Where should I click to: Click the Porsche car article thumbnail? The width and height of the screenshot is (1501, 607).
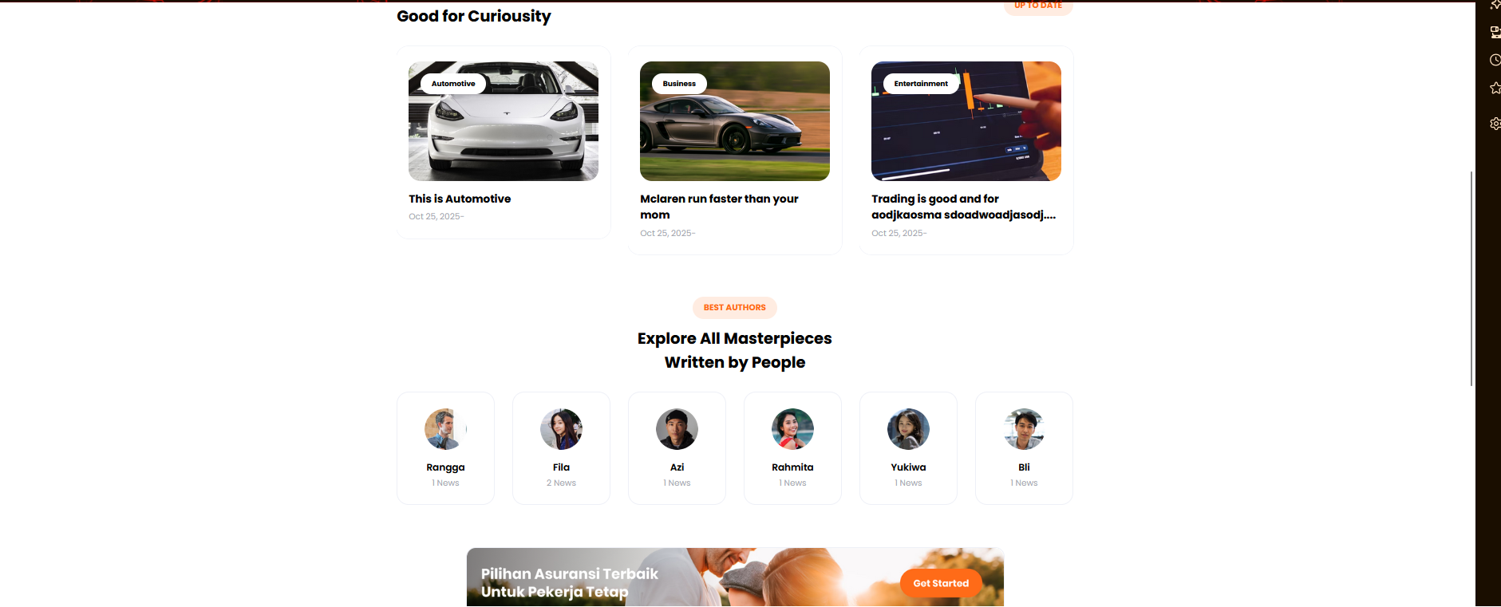735,121
